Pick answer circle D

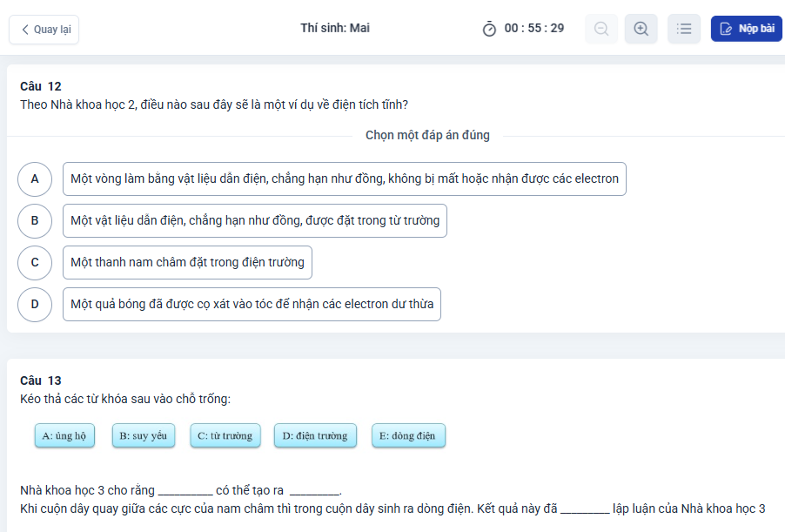coord(35,304)
